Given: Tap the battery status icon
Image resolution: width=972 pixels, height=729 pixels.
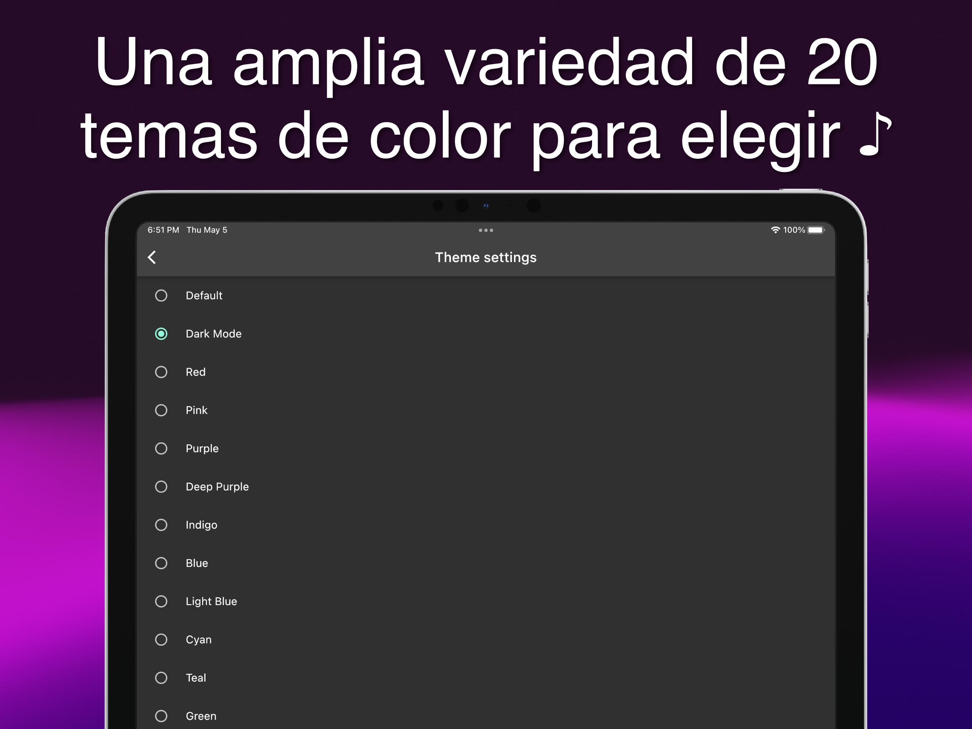Looking at the screenshot, I should coord(815,230).
